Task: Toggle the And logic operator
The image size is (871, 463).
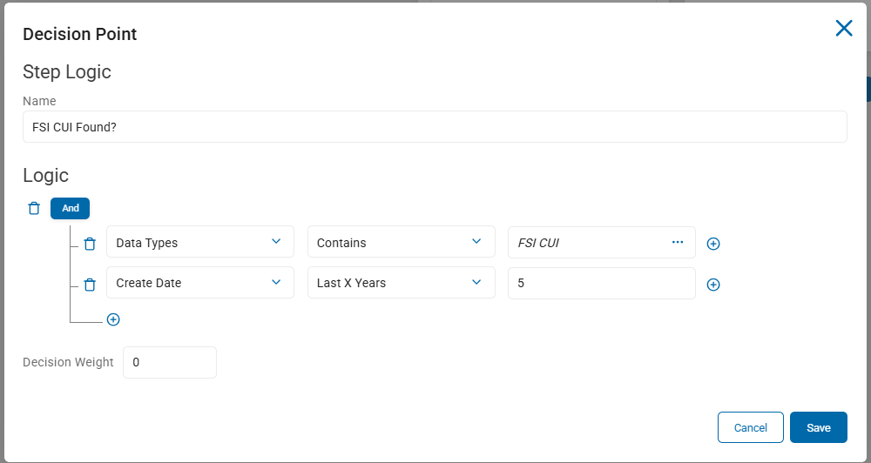Action: click(70, 208)
